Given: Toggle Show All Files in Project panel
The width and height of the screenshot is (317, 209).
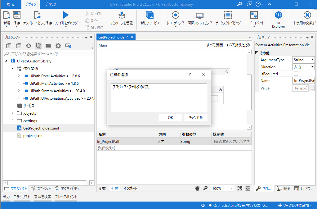Looking at the screenshot, I should [x=38, y=46].
